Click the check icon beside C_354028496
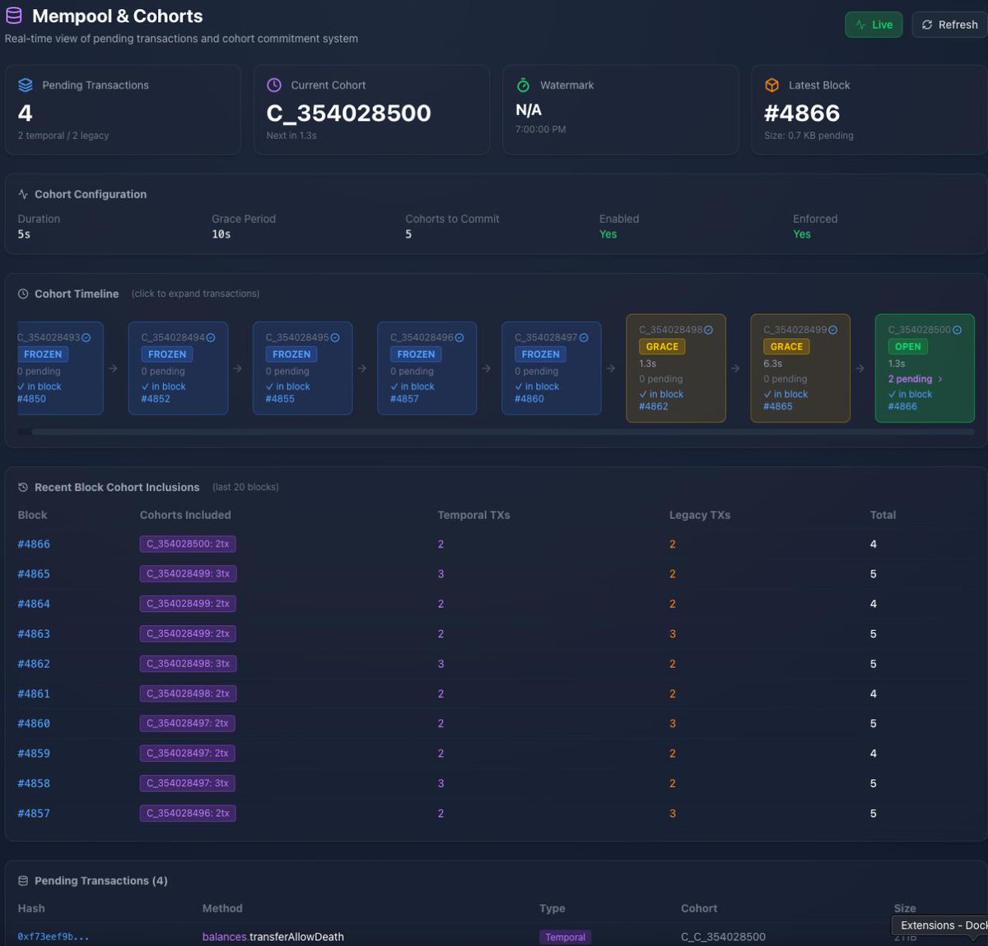This screenshot has height=946, width=988. tap(459, 337)
